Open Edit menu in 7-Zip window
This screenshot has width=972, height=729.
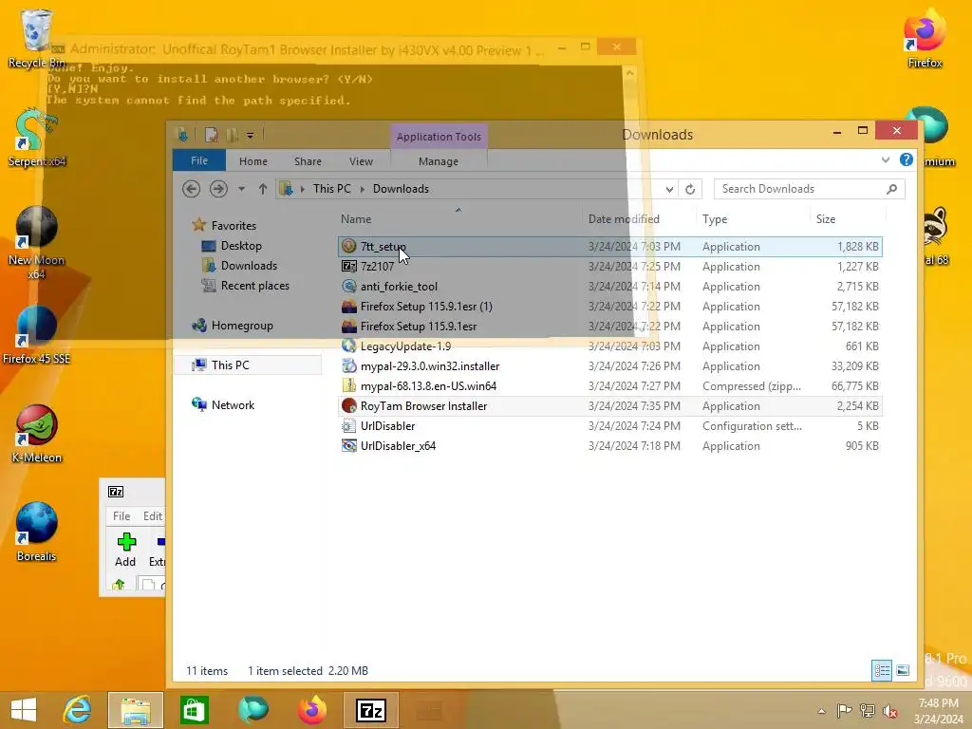click(153, 515)
